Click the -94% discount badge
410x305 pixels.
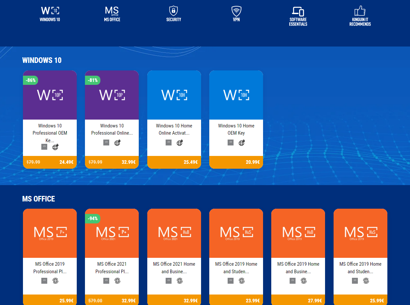point(92,219)
